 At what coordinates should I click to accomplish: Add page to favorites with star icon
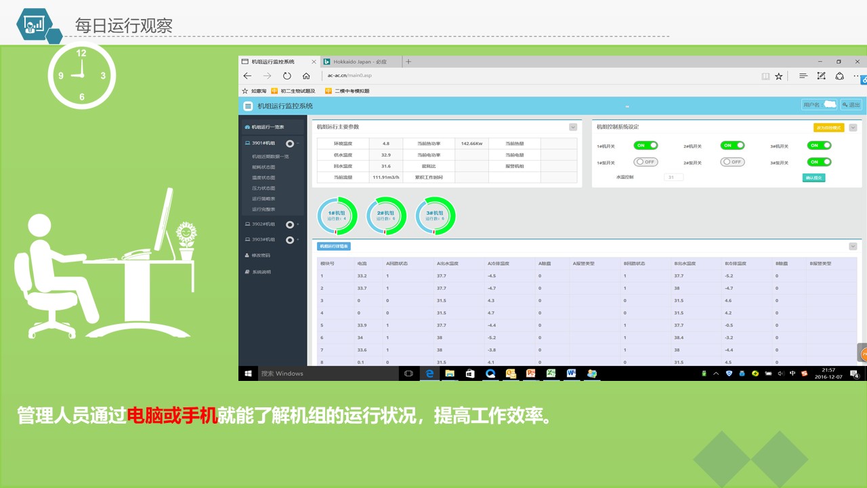click(x=779, y=77)
